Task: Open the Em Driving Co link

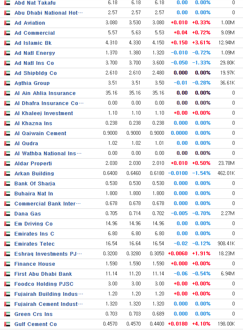Action: 33,224
